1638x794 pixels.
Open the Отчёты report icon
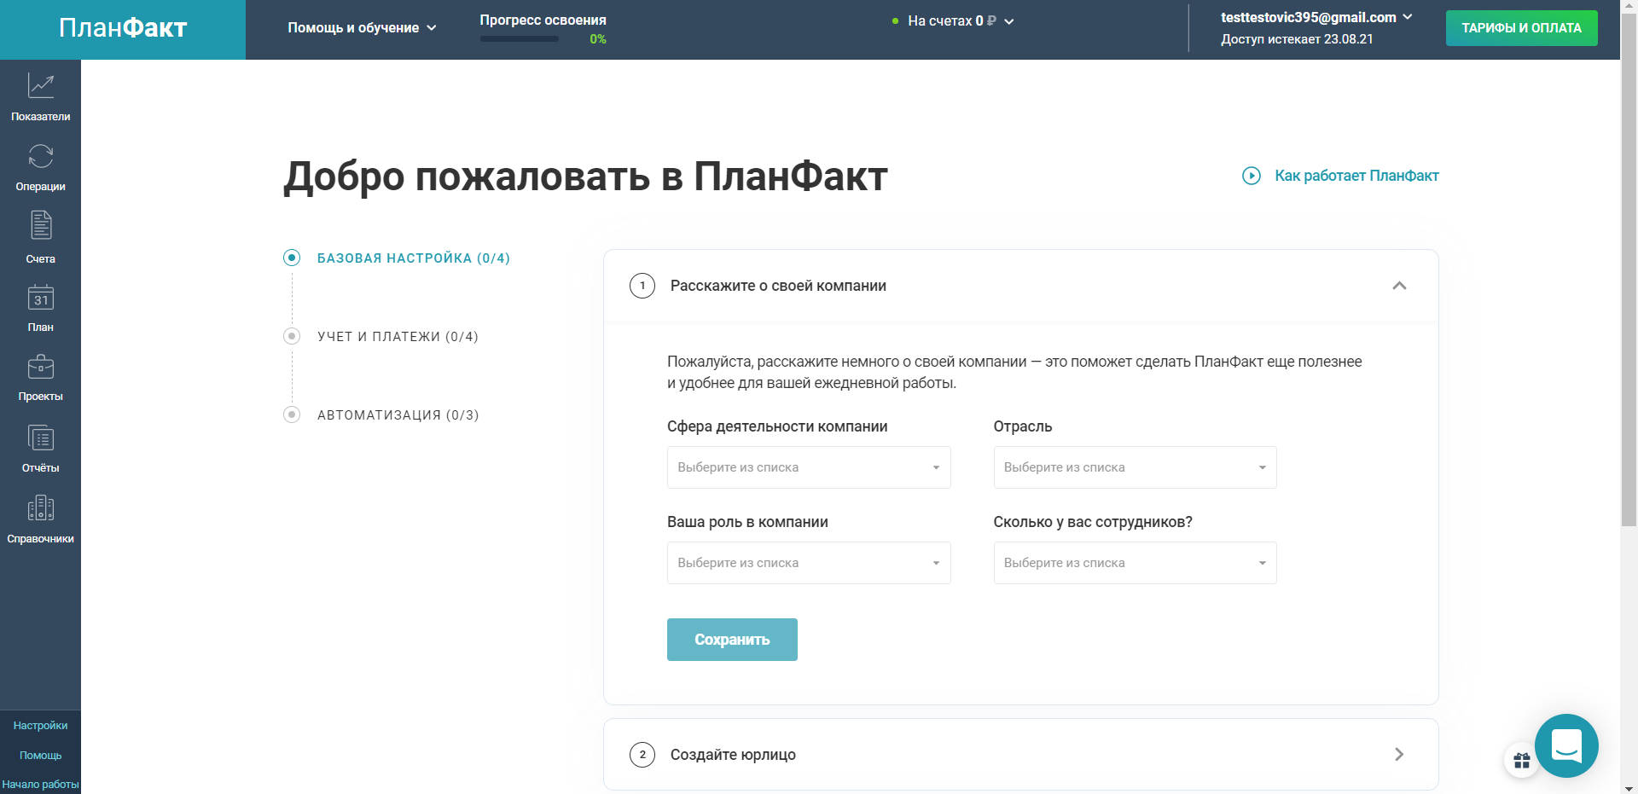(x=41, y=438)
